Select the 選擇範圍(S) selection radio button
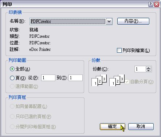 click(x=12, y=86)
